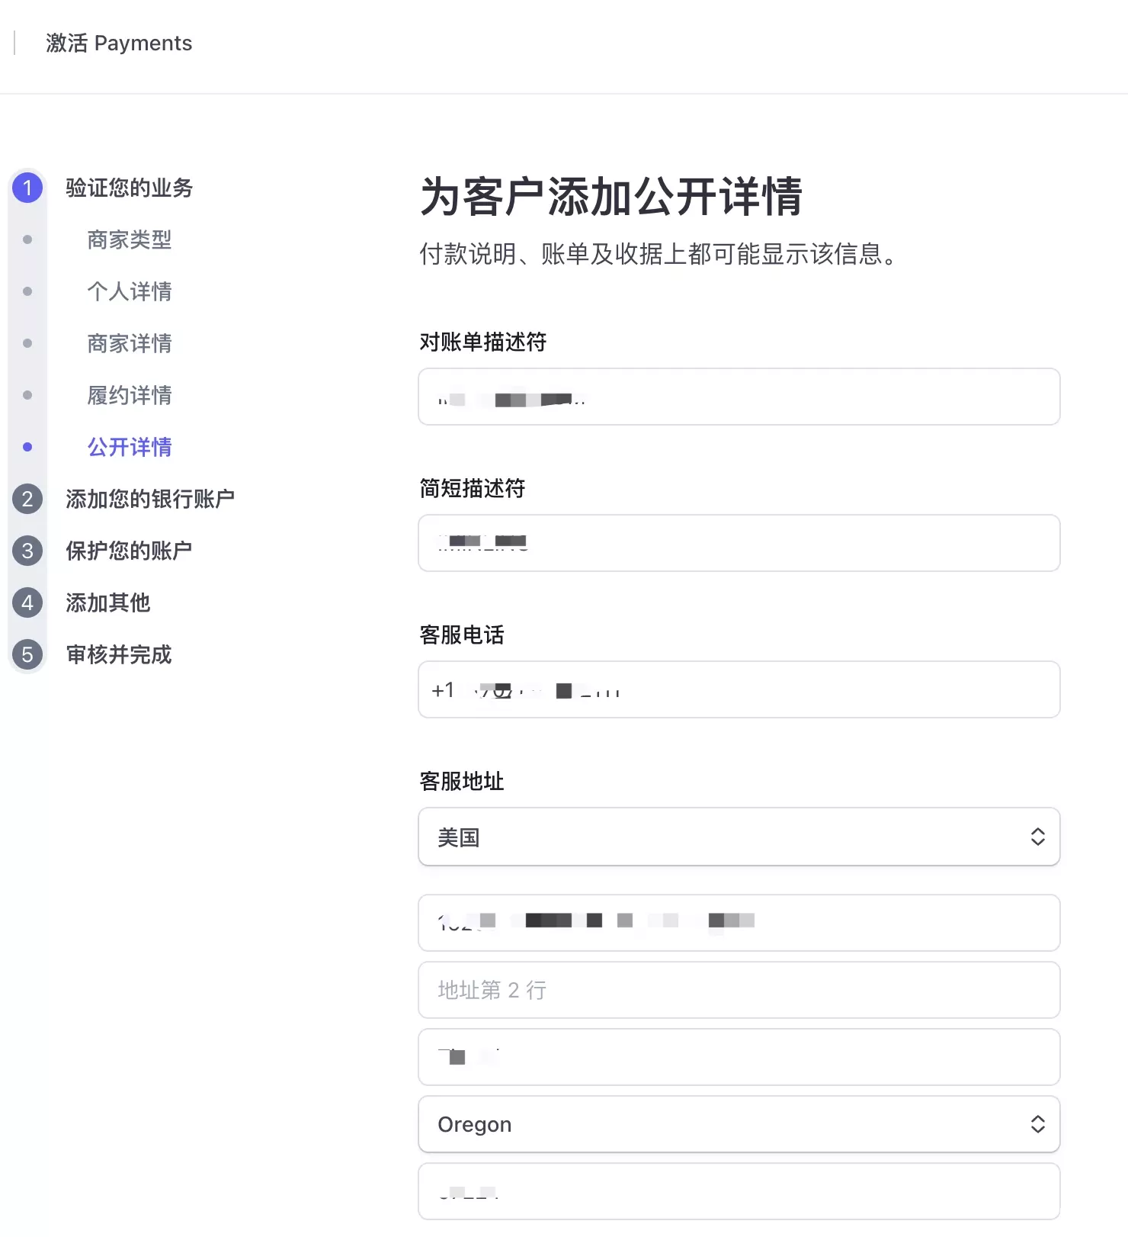Viewport: 1128px width, 1237px height.
Task: Click the bullet dot beside 商家类型
Action: pyautogui.click(x=27, y=239)
